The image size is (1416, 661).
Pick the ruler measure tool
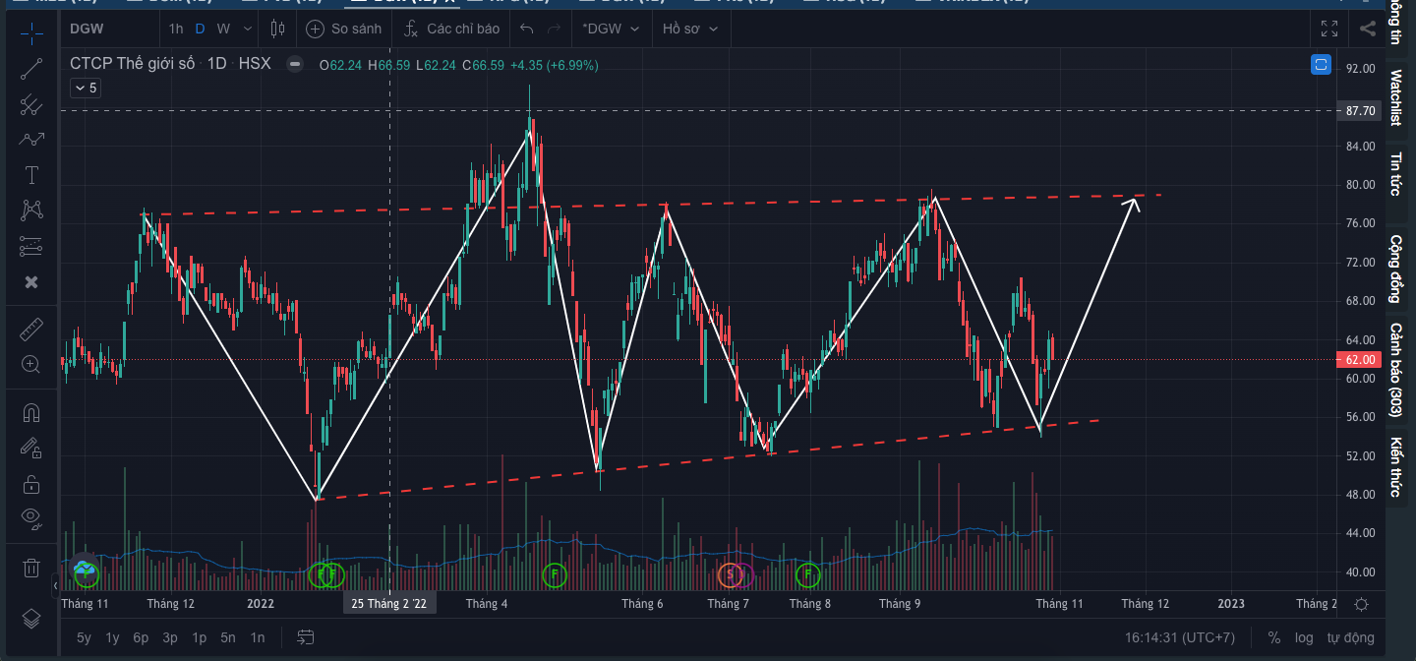point(31,329)
